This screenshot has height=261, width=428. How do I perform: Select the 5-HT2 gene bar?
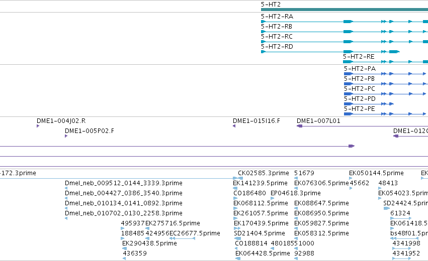tap(345, 10)
